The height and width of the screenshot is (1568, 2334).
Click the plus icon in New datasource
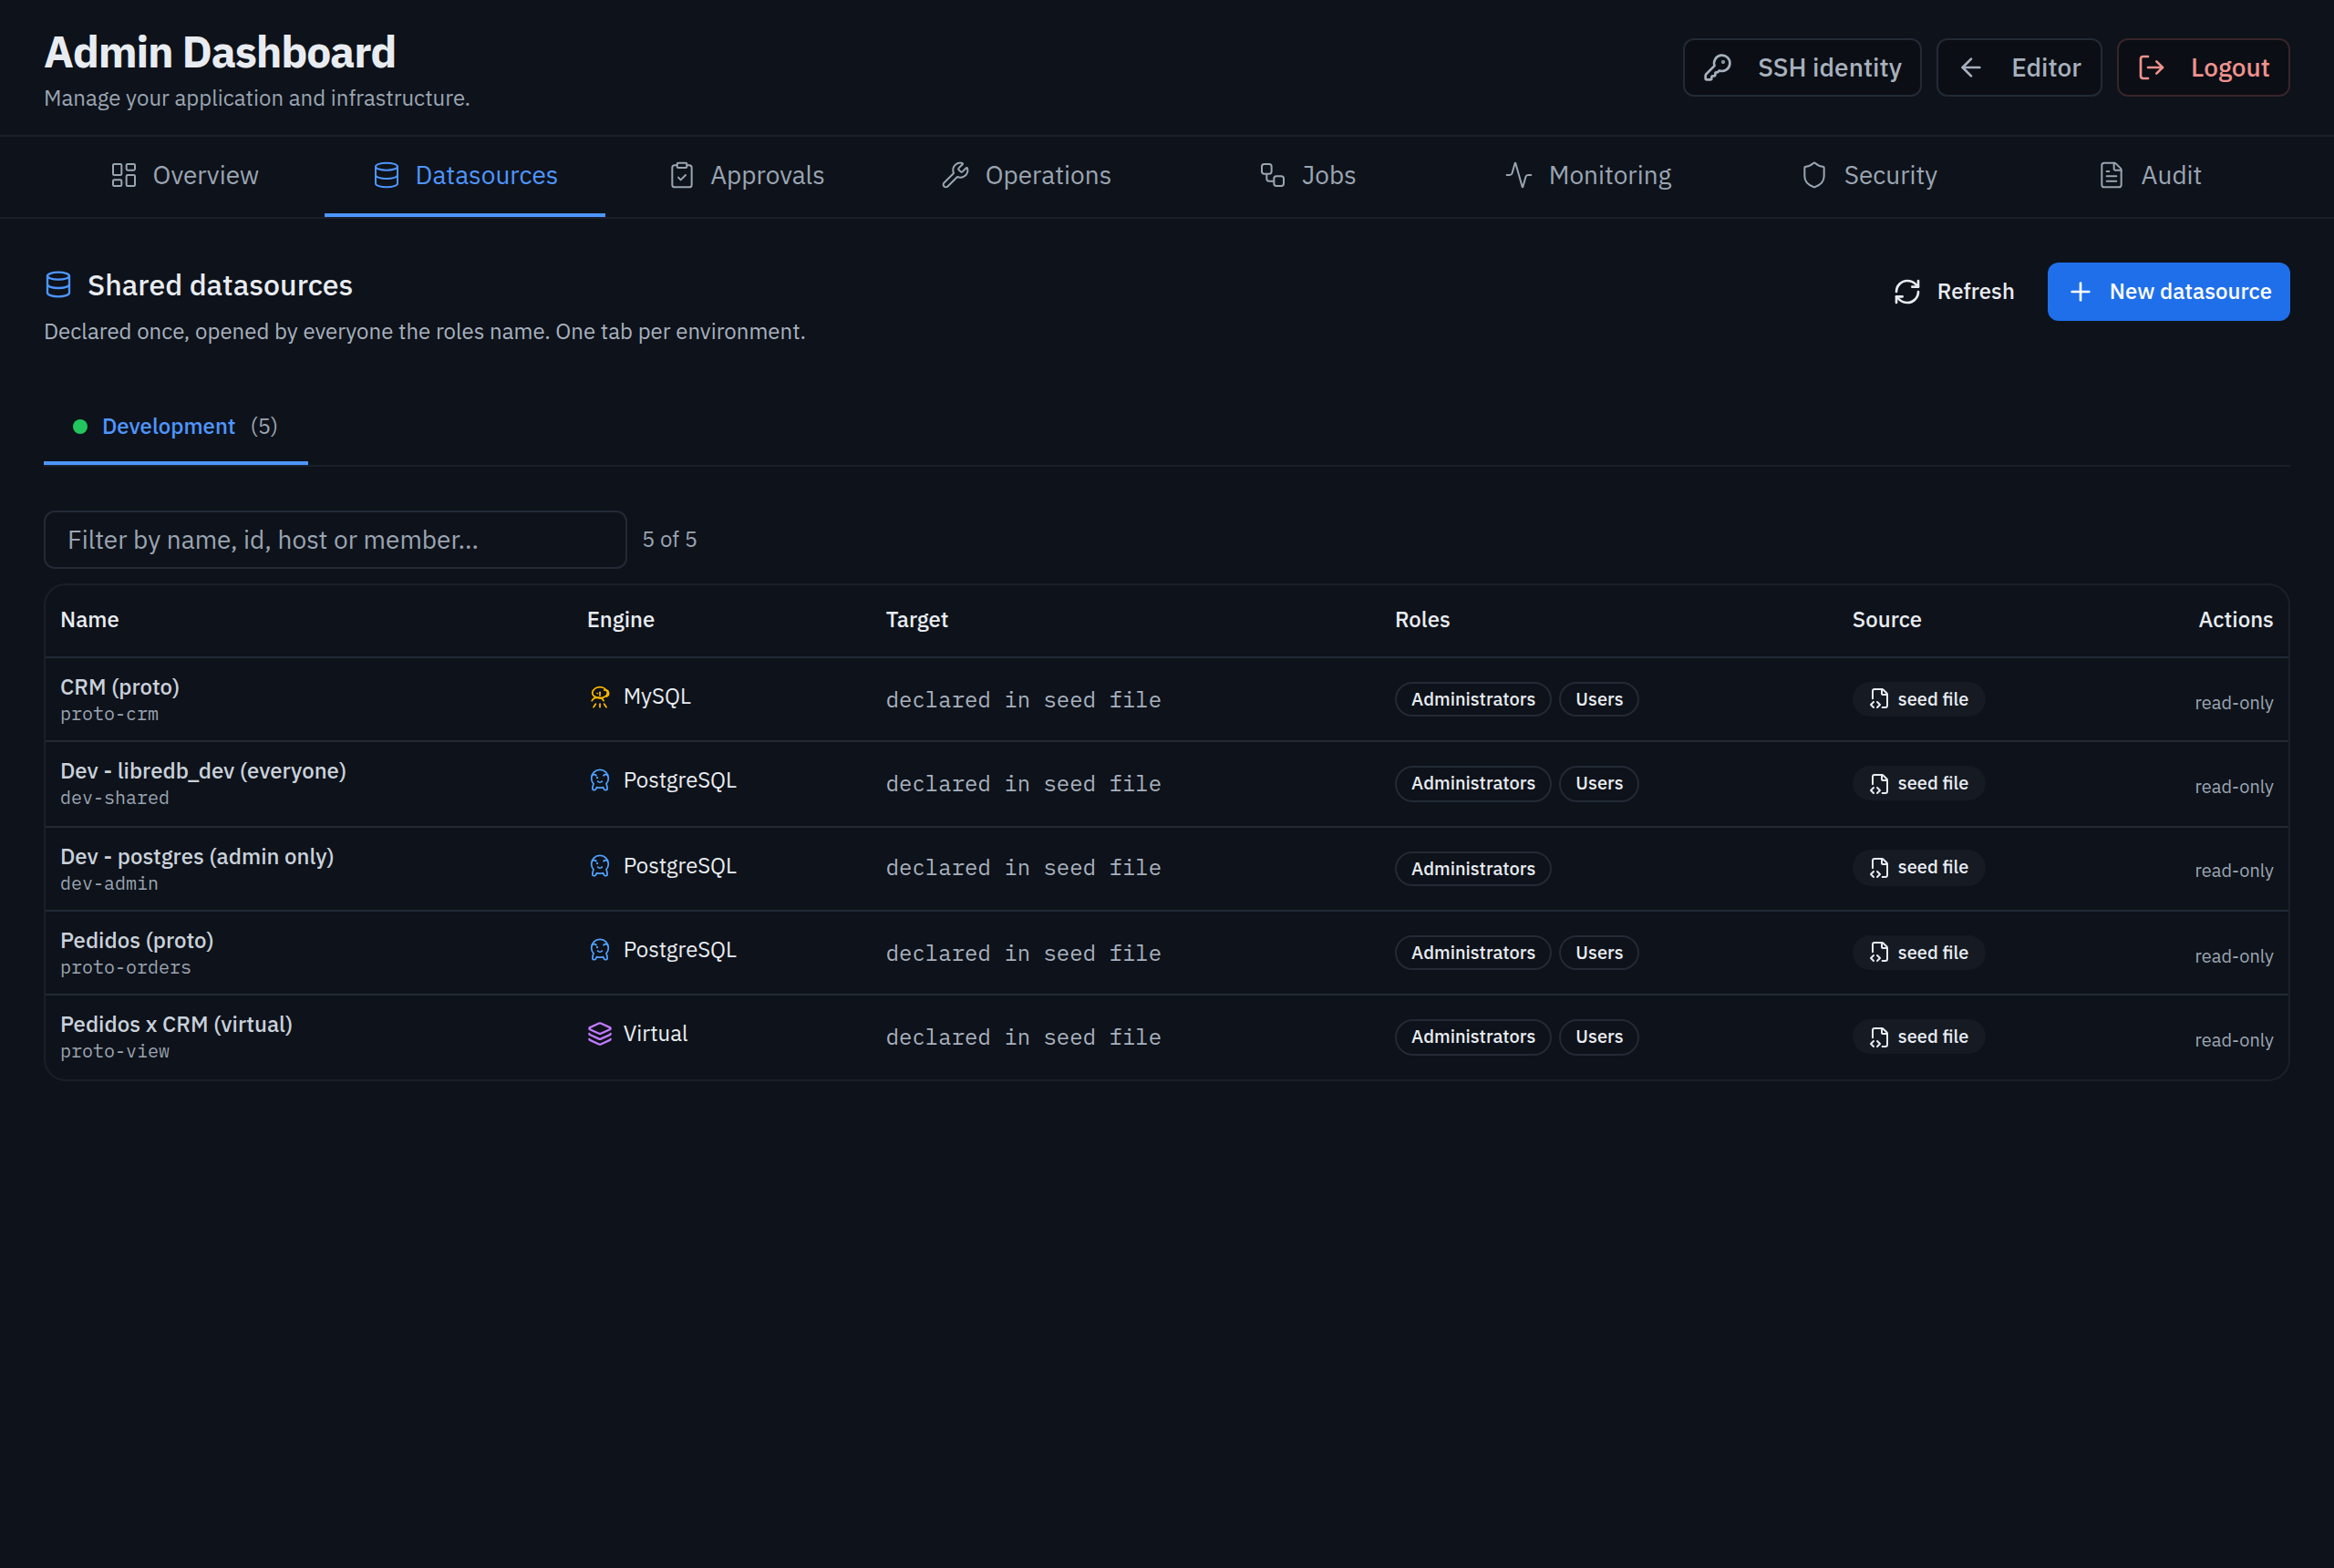click(x=2080, y=292)
